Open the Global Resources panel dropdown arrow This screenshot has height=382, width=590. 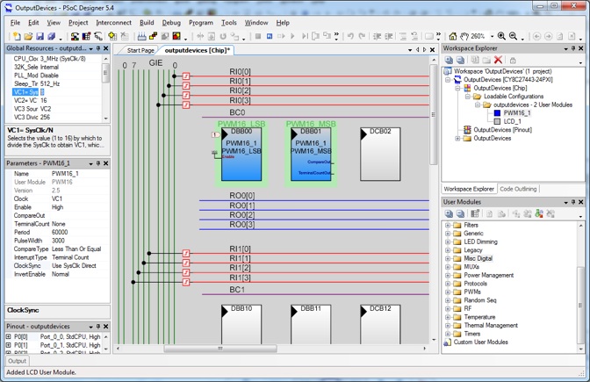click(90, 48)
